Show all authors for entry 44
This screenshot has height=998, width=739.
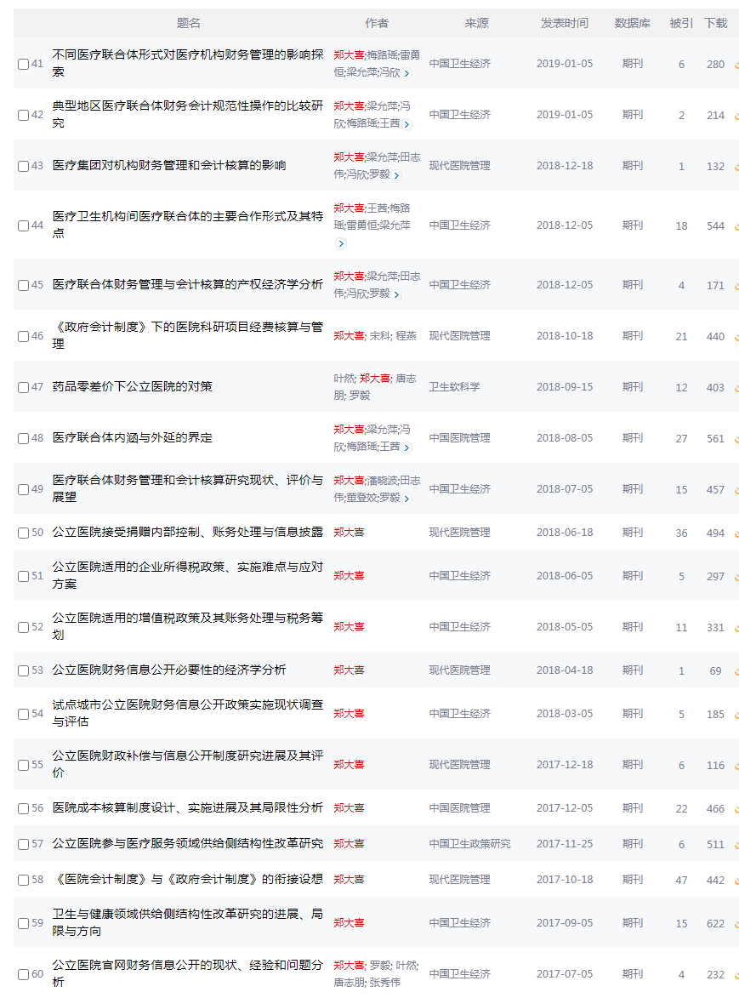tap(340, 244)
